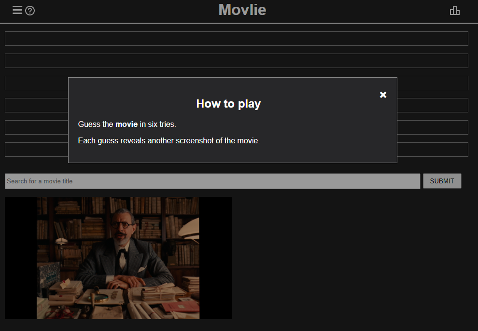Open the help question mark icon

point(30,11)
